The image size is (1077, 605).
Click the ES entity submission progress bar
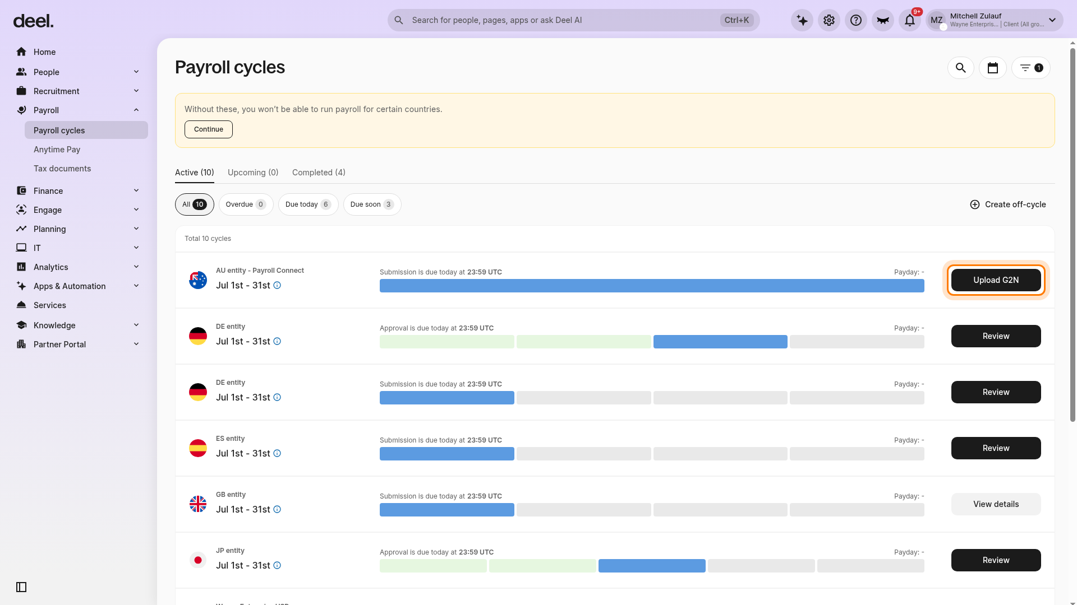tap(652, 454)
